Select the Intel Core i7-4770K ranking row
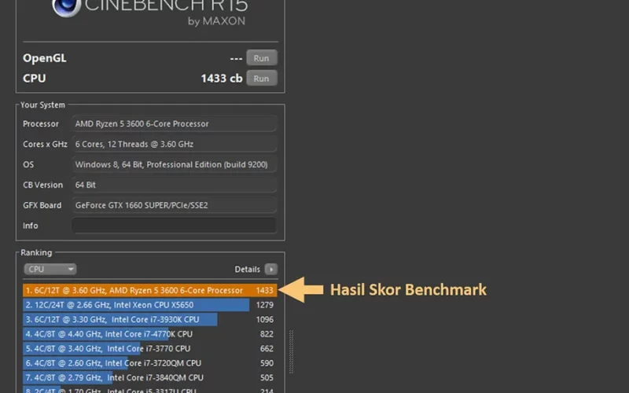Screen dimensions: 629x393 149,333
